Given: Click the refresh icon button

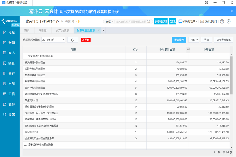Looking at the screenshot, I should pos(73,40).
